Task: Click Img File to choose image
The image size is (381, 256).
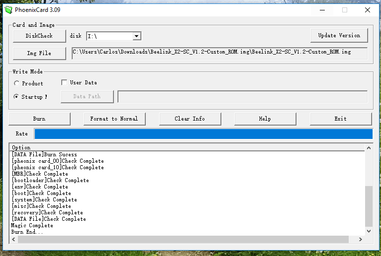Action: (39, 53)
